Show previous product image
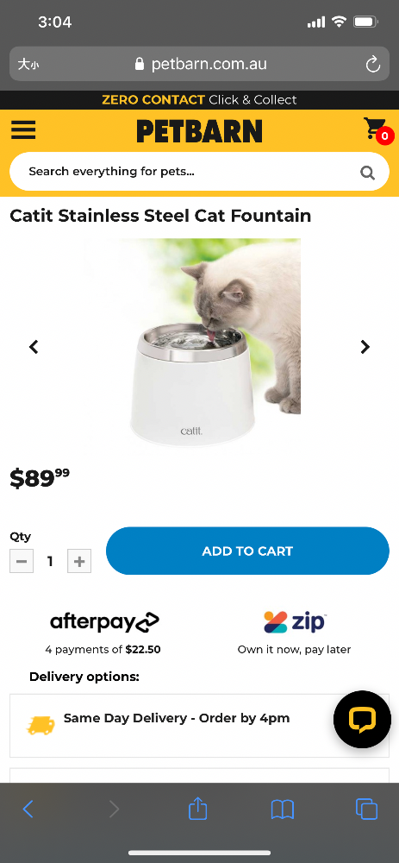This screenshot has width=399, height=863. [x=34, y=347]
